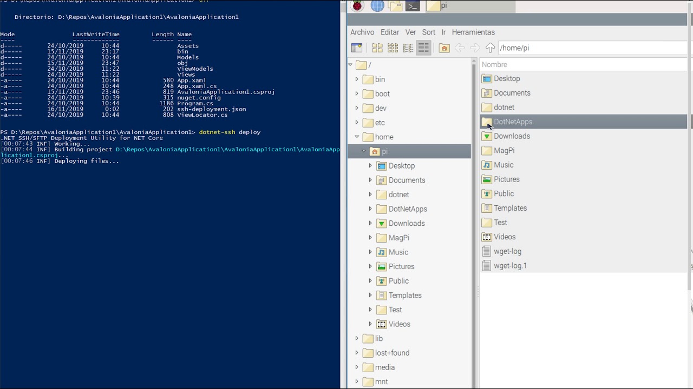Select DotNetApps folder in file list
This screenshot has height=389, width=693.
[x=584, y=122]
